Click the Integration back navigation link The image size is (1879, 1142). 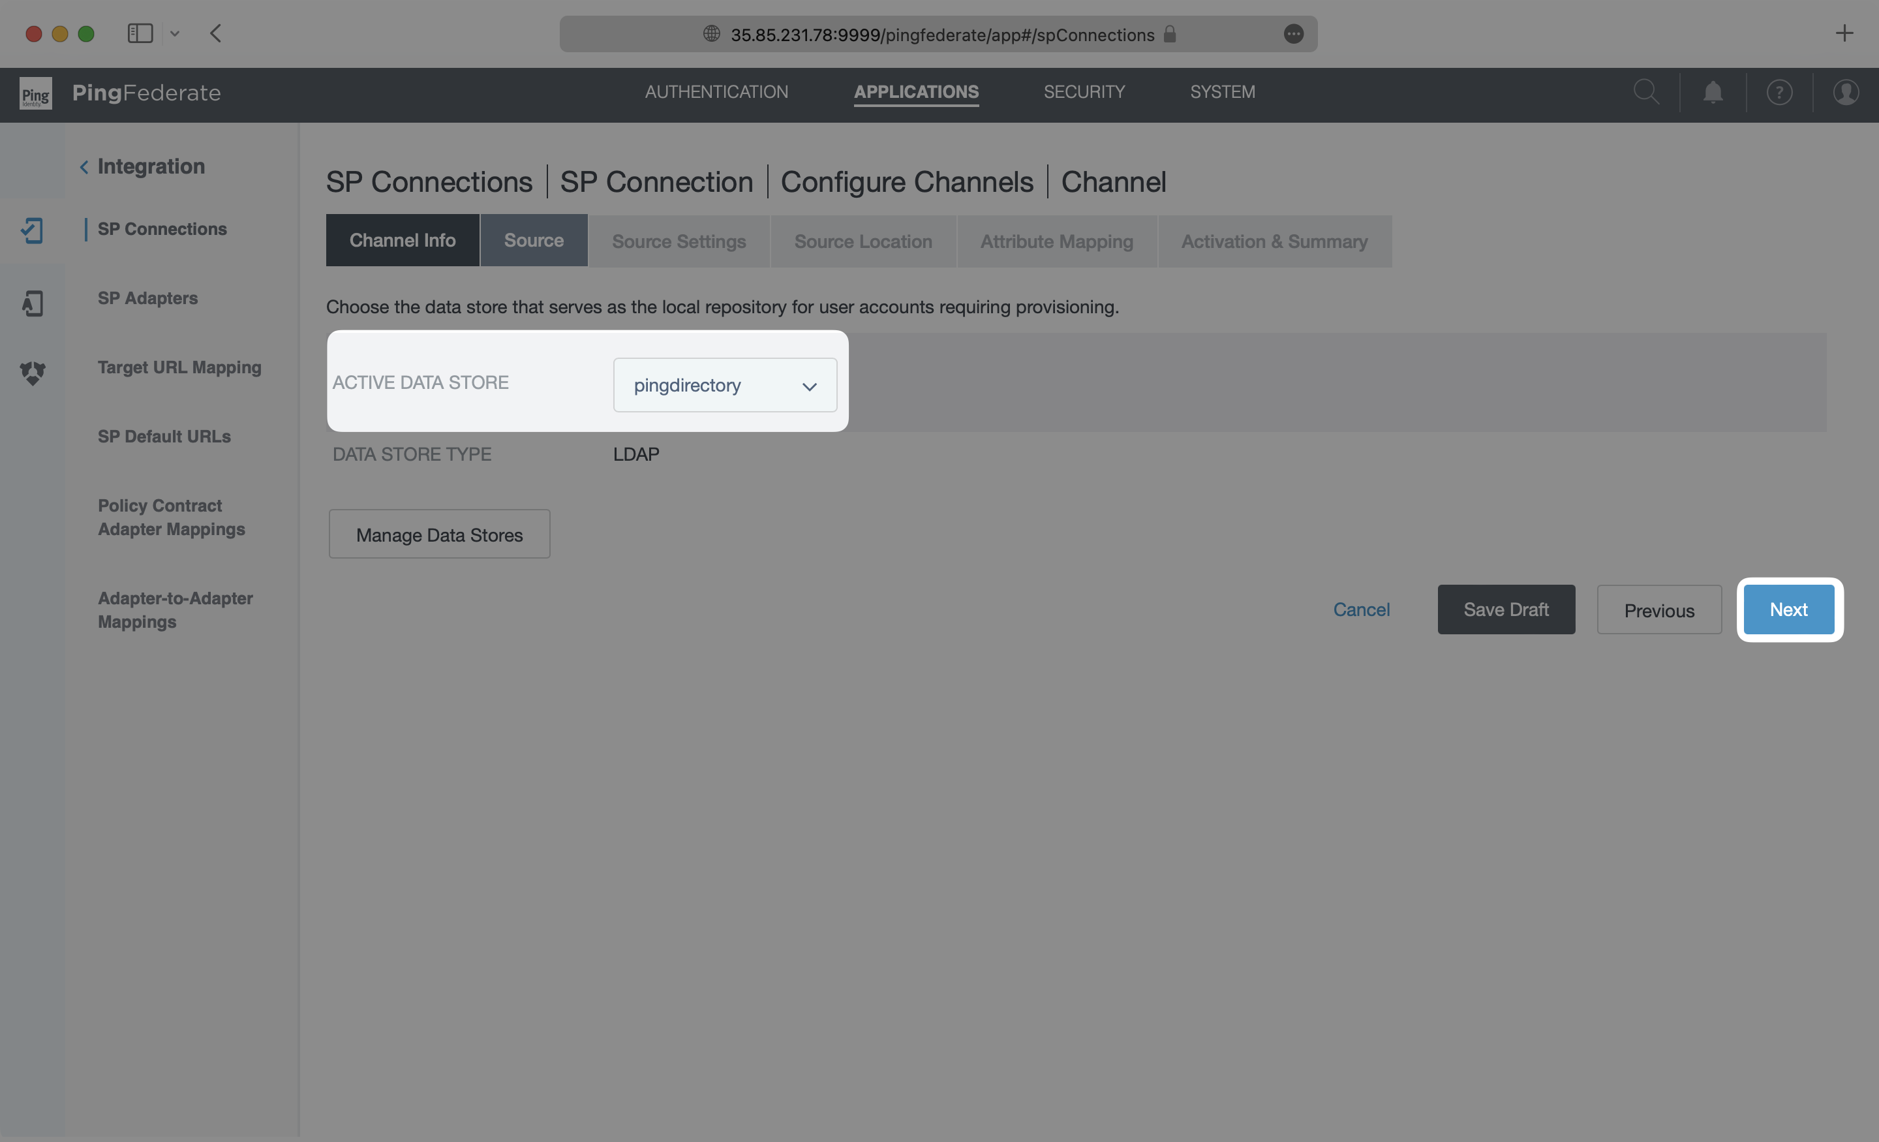click(x=141, y=165)
